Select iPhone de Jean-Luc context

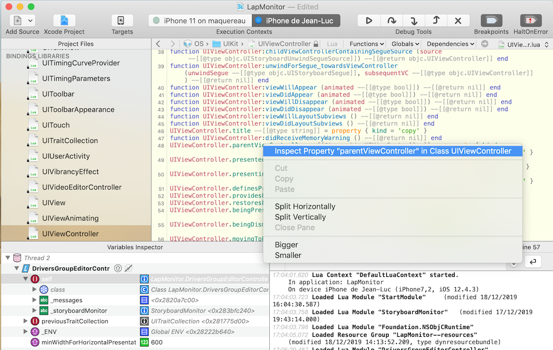pos(296,21)
